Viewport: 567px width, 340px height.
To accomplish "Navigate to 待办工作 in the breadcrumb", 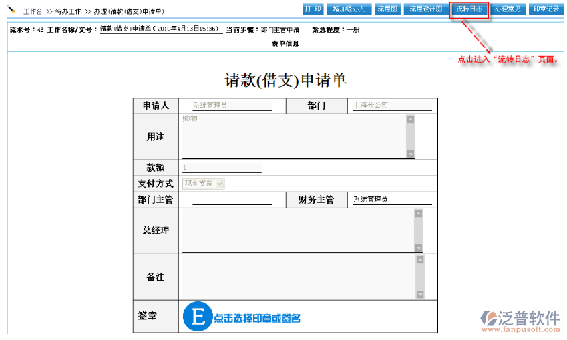I will pyautogui.click(x=69, y=12).
